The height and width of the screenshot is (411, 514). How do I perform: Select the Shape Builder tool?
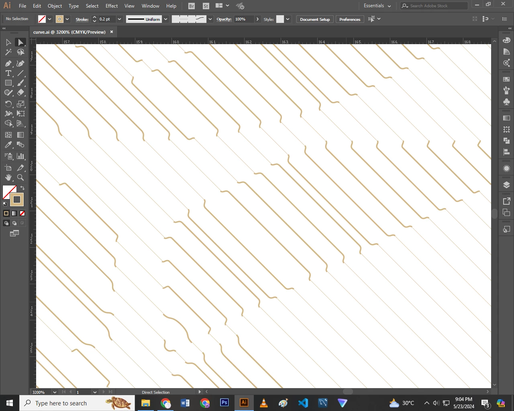point(8,123)
